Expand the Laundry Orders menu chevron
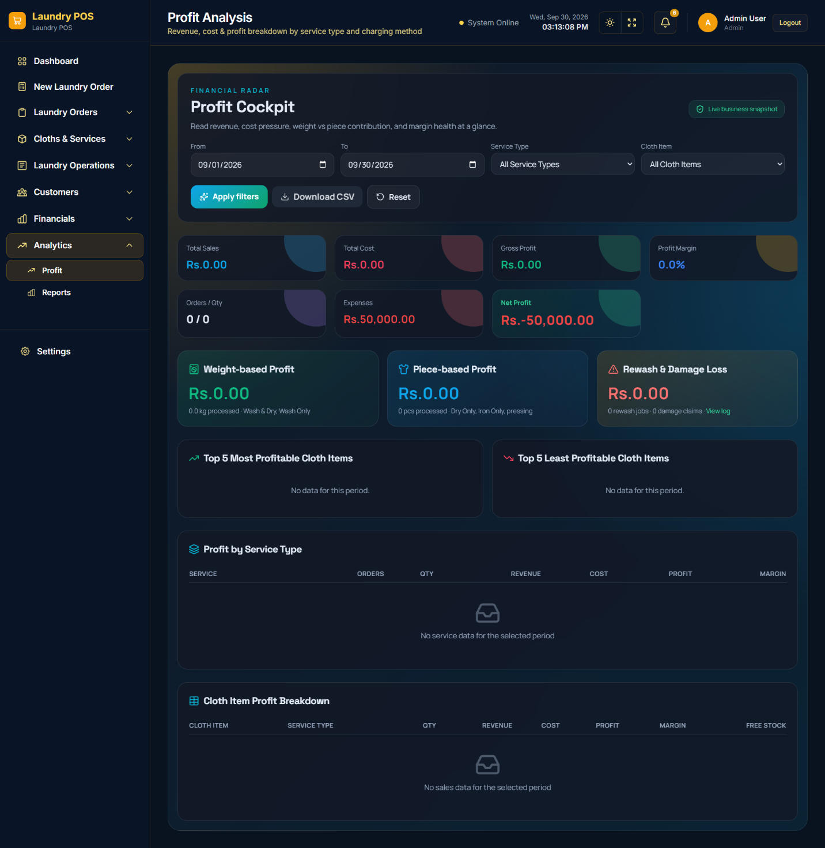Screen dimensions: 825x848 coord(130,112)
